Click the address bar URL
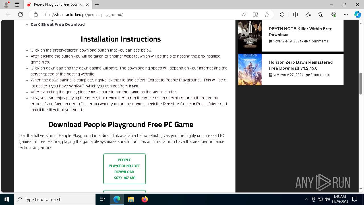This screenshot has width=364, height=205. coord(82,15)
